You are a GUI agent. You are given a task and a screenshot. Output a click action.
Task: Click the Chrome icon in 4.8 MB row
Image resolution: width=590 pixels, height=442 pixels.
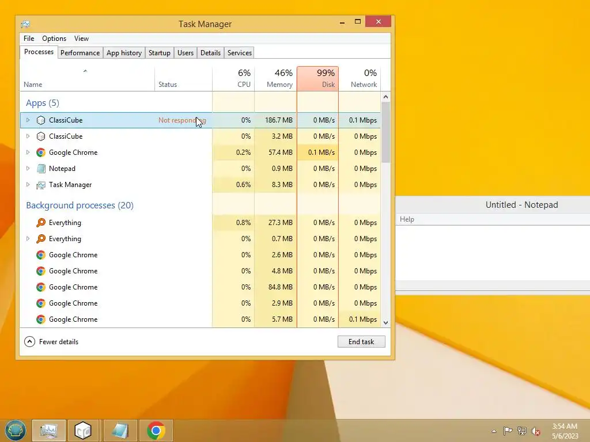coord(41,272)
